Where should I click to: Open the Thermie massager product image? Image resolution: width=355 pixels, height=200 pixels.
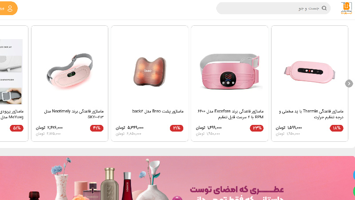point(309,72)
